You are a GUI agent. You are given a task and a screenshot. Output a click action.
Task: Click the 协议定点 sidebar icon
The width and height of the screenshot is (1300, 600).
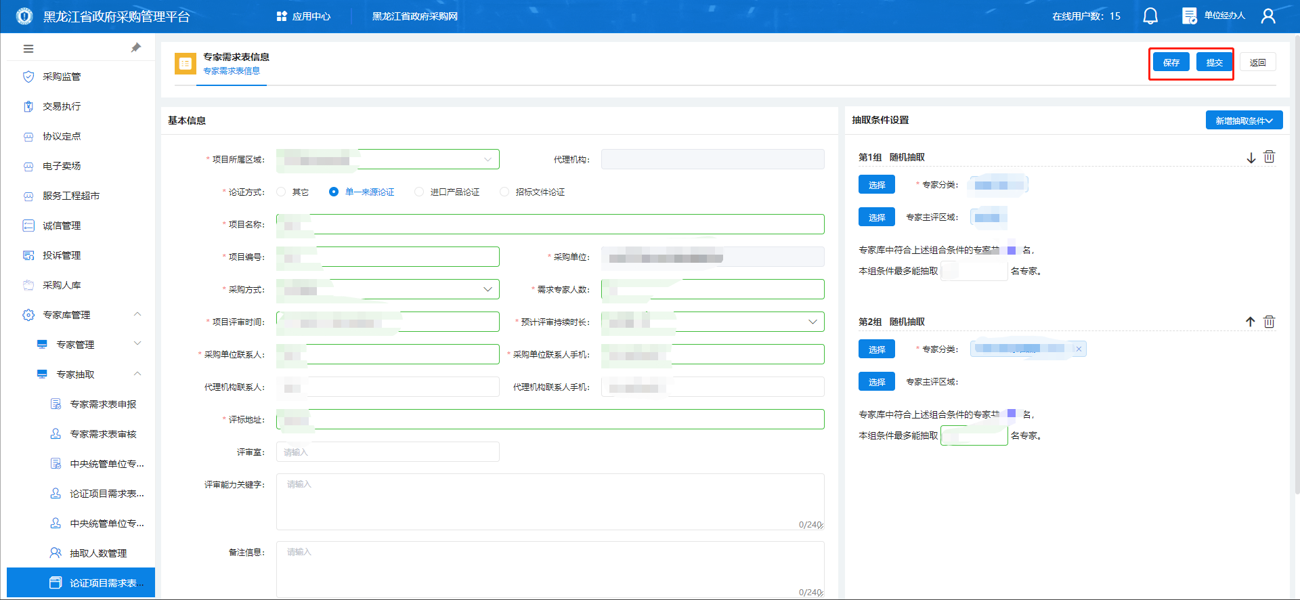click(28, 136)
